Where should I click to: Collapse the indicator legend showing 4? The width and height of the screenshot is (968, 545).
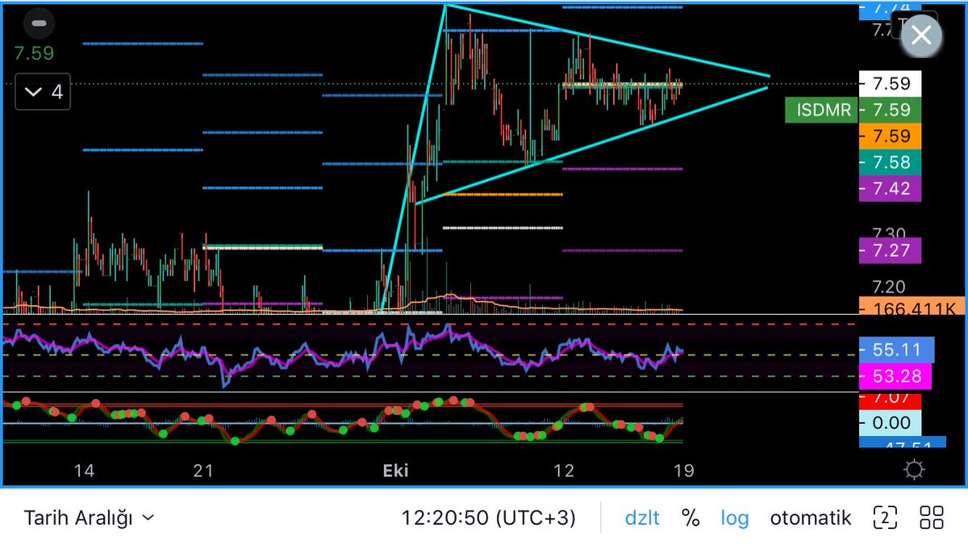(x=44, y=92)
